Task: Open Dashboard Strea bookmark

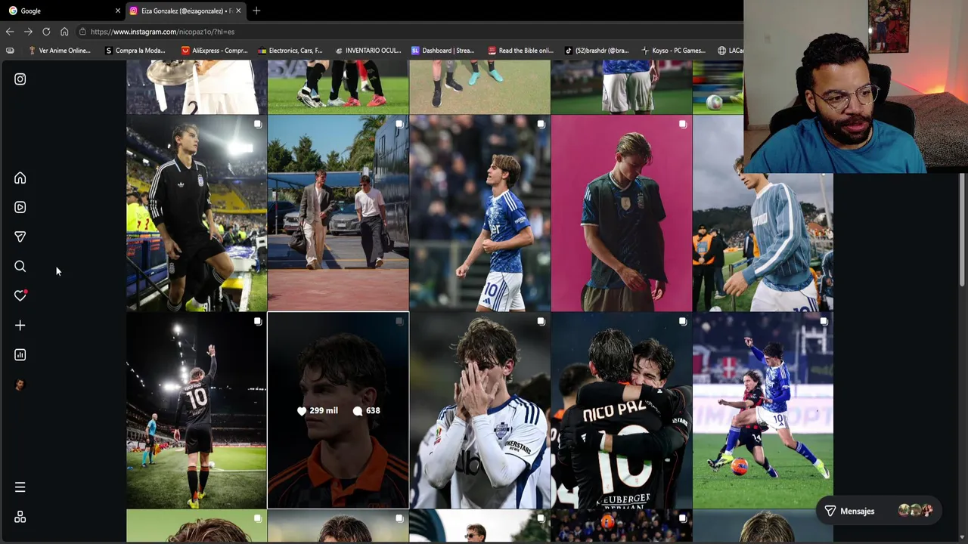Action: [x=443, y=51]
